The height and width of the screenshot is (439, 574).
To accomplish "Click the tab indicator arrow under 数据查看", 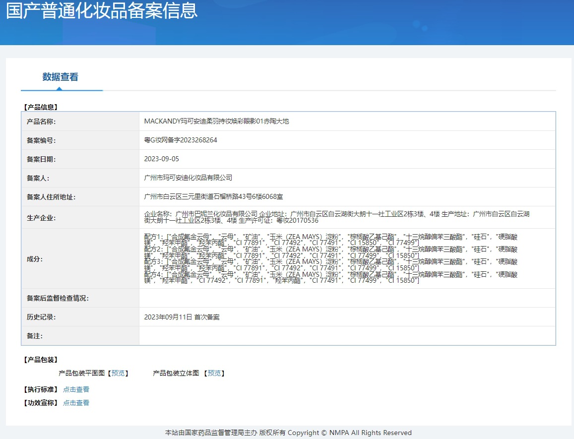I will (x=60, y=89).
